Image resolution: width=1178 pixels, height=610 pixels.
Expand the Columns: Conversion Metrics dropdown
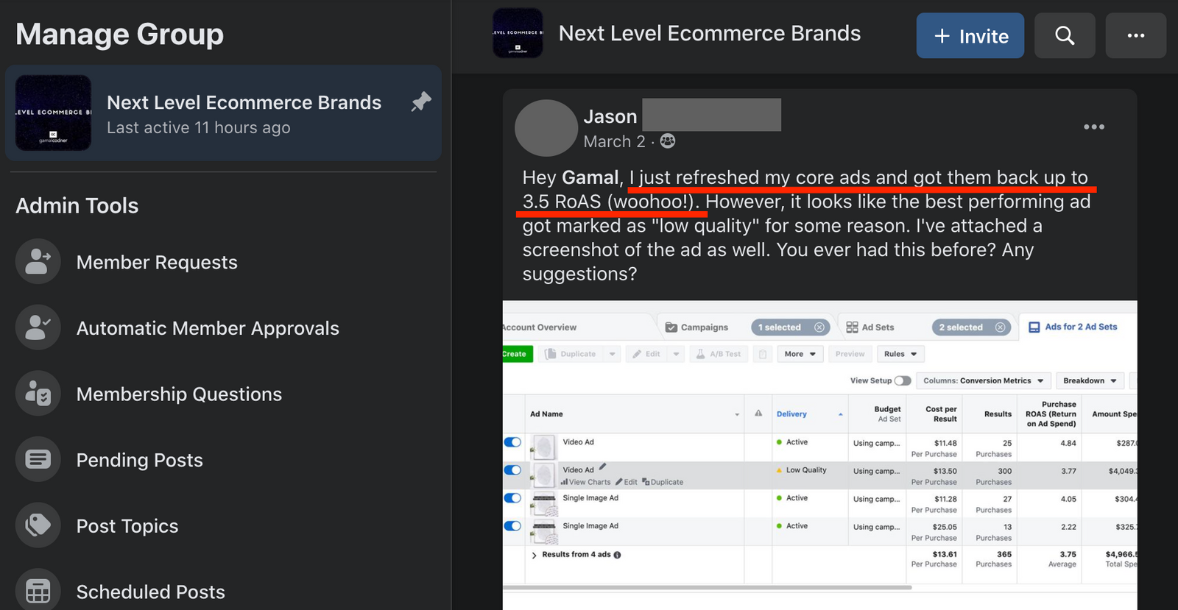point(983,380)
